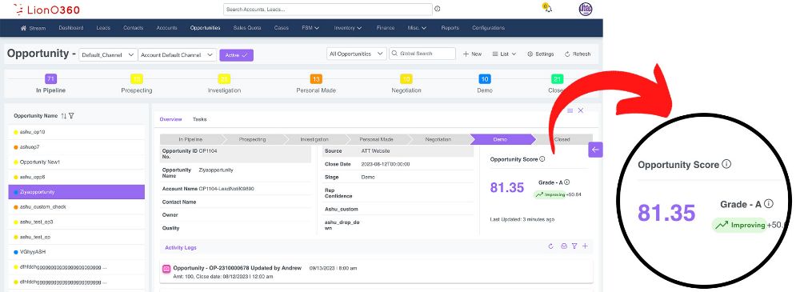The width and height of the screenshot is (800, 292).
Task: Click the purple back arrow button
Action: click(595, 150)
